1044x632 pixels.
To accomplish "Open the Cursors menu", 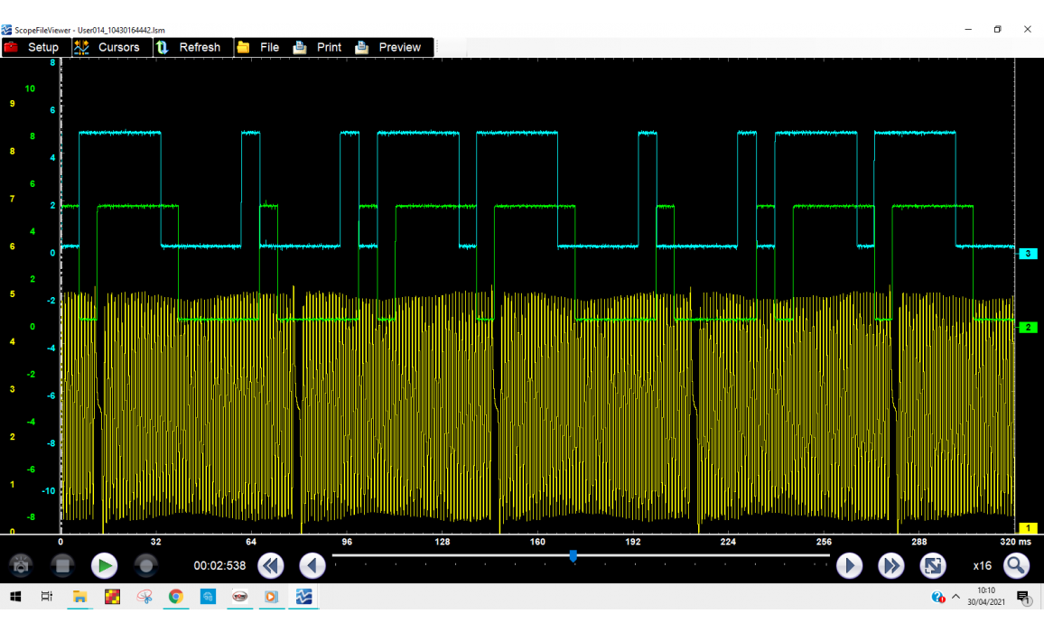I will [107, 47].
